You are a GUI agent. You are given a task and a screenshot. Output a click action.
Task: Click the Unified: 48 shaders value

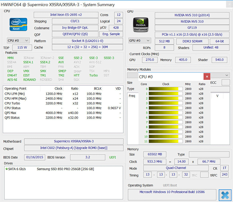211,48
